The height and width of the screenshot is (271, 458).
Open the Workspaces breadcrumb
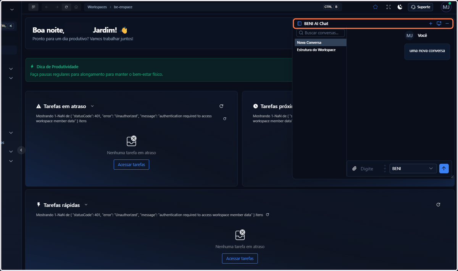(x=97, y=7)
